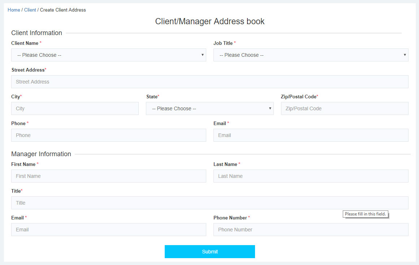Screen dimensions: 419x265
Task: Select the Zip/Postal Code input field
Action: [344, 108]
